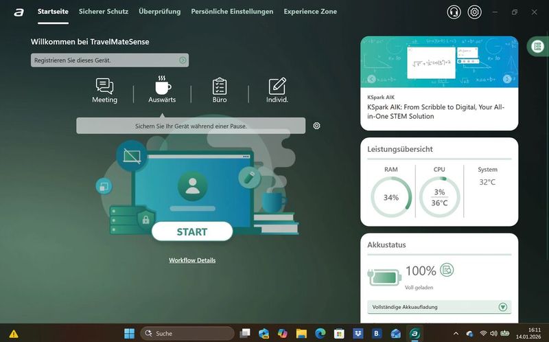This screenshot has width=549, height=342.
Task: Click the taskbar Suche search box
Action: tap(187, 334)
